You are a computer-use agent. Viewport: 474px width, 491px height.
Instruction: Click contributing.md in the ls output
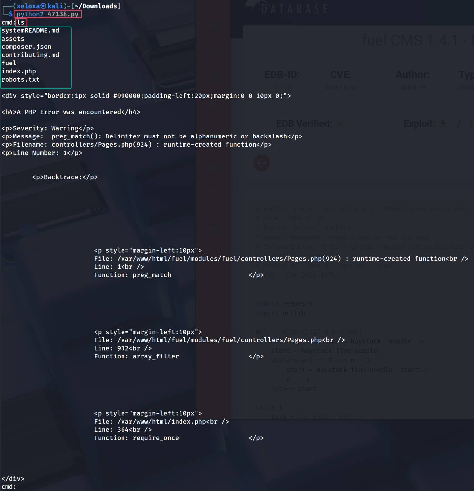pos(30,55)
